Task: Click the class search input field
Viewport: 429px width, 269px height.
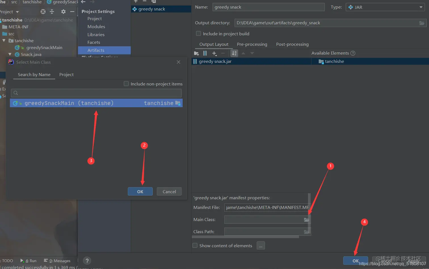Action: [96, 93]
